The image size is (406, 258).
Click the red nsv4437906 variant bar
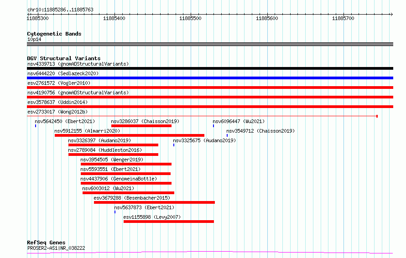pyautogui.click(x=126, y=183)
